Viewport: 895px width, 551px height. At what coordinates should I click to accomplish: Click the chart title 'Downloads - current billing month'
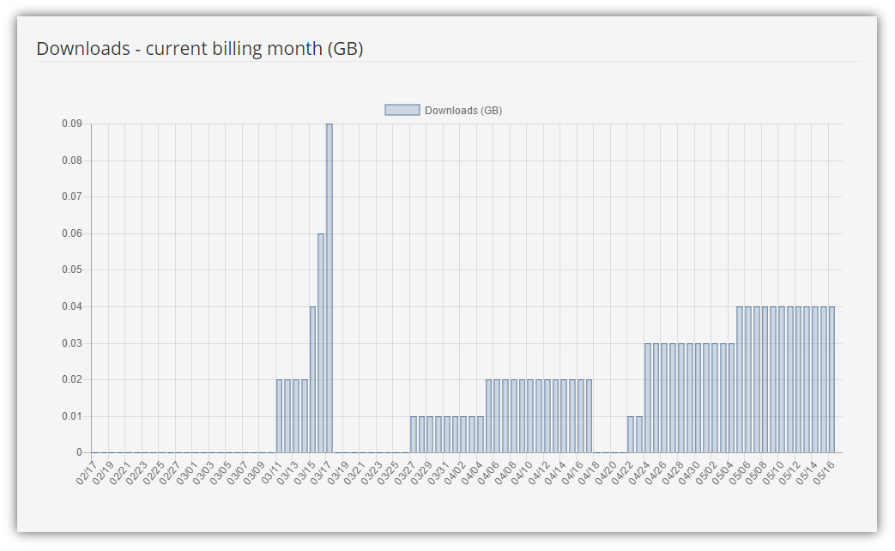200,49
